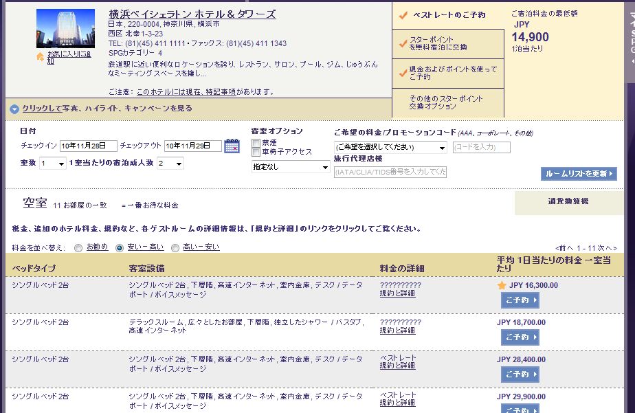The width and height of the screenshot is (635, 413).
Task: Click the 料金の詳細 column header
Action: tap(402, 269)
